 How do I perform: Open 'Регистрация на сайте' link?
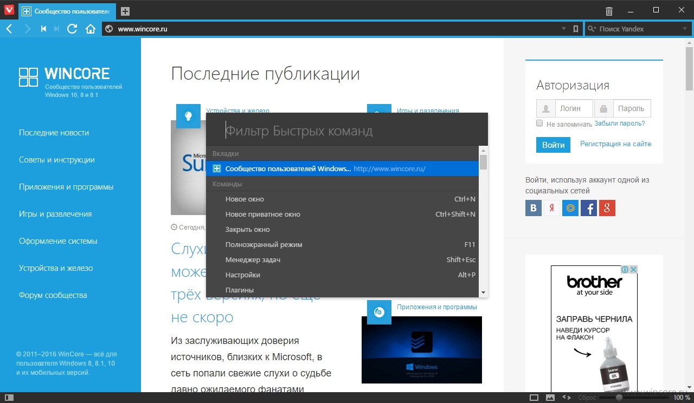[x=615, y=144]
